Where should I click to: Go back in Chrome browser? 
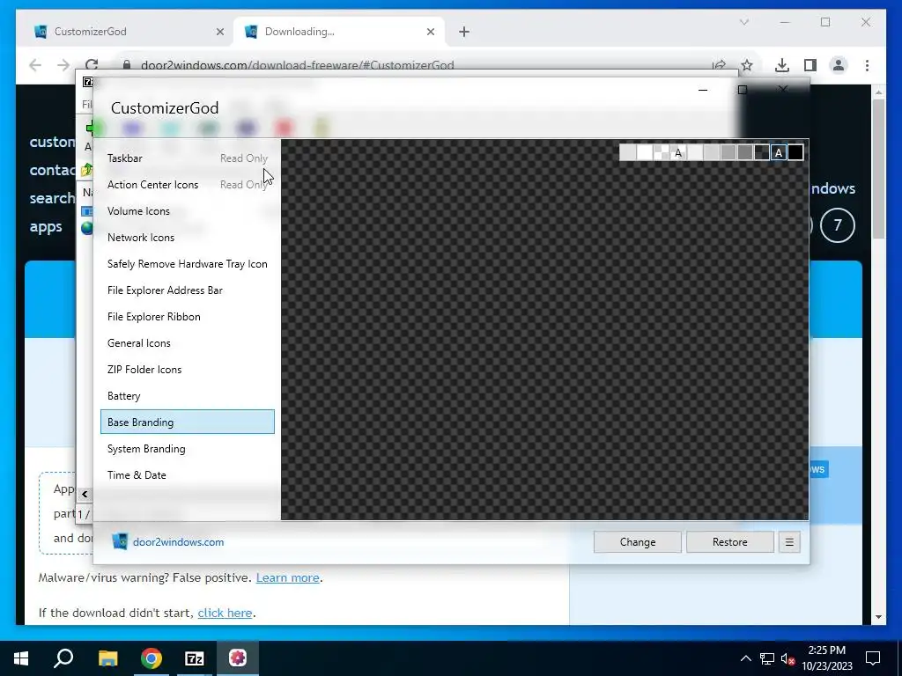(x=35, y=65)
